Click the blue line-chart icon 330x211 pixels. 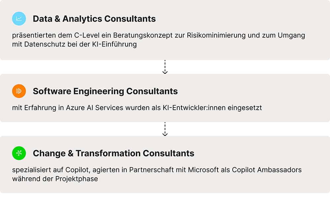click(19, 19)
